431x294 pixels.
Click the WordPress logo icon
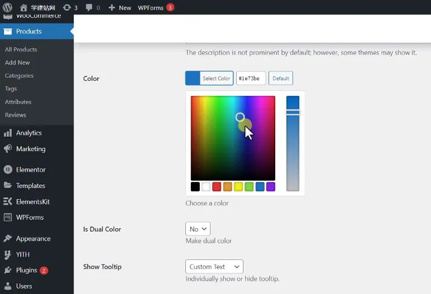(x=8, y=7)
